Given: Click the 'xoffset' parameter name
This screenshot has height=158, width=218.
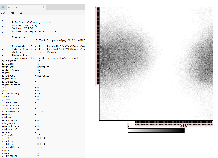Looking at the screenshot, I should coord(6,97).
